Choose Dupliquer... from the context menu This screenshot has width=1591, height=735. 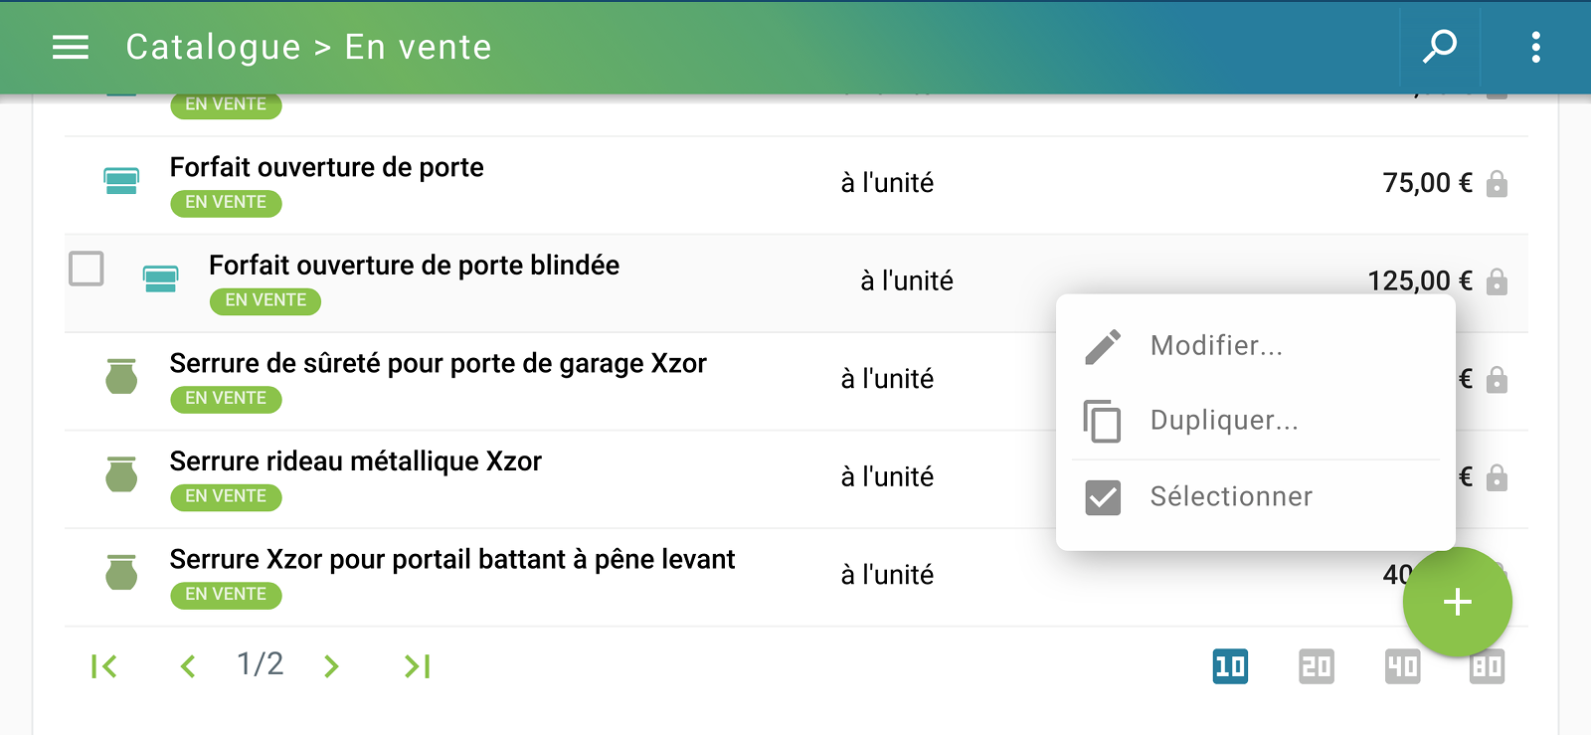tap(1223, 421)
